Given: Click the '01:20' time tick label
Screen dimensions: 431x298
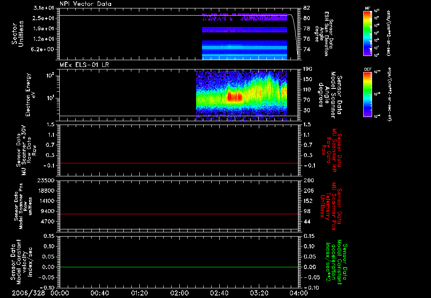Looking at the screenshot, I should 139,293.
